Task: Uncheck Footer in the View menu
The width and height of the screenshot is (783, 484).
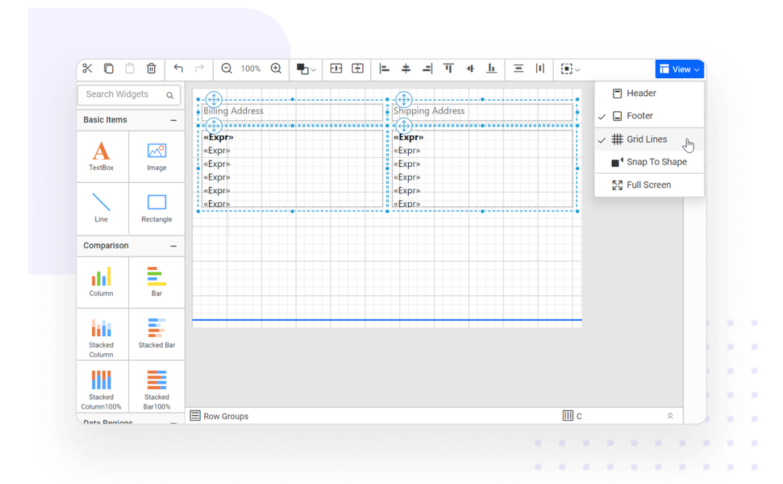Action: [x=649, y=116]
